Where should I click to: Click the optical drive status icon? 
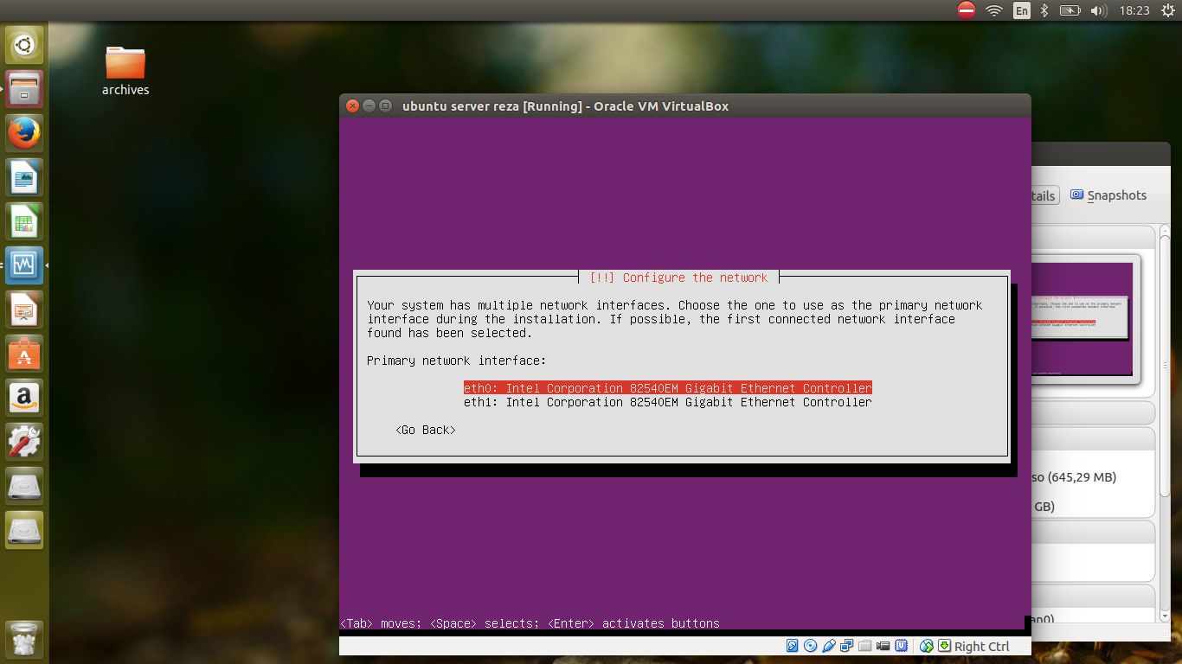tap(811, 646)
